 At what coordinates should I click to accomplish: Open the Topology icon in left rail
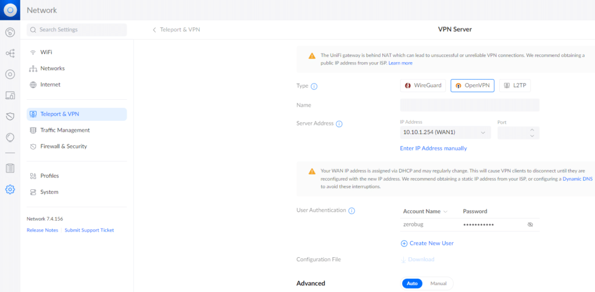(10, 53)
